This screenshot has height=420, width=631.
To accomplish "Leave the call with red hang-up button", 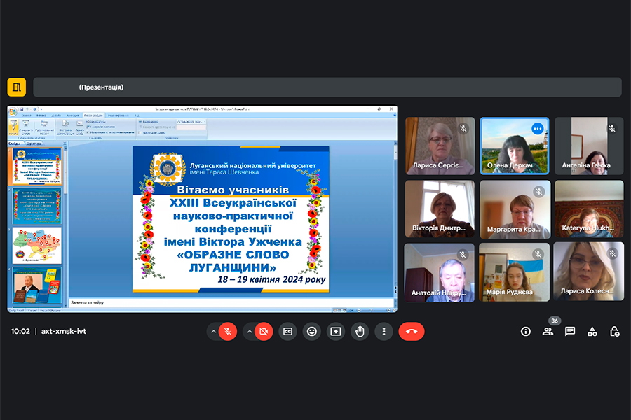I will (412, 332).
